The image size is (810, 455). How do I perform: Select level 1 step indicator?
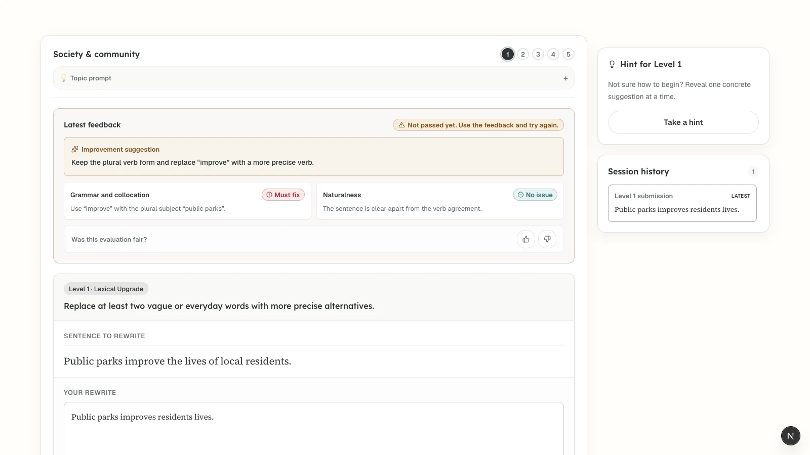pyautogui.click(x=508, y=54)
